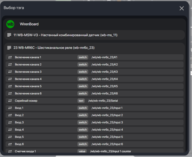This screenshot has width=192, height=157.
Task: Click the arrows icon for Серийный номер
Action: click(10, 101)
